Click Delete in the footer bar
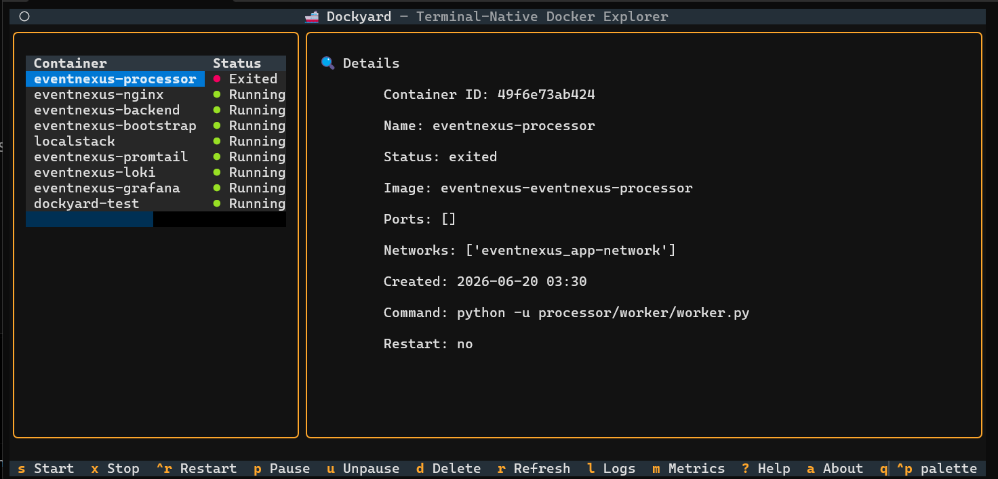The image size is (998, 479). [x=448, y=469]
